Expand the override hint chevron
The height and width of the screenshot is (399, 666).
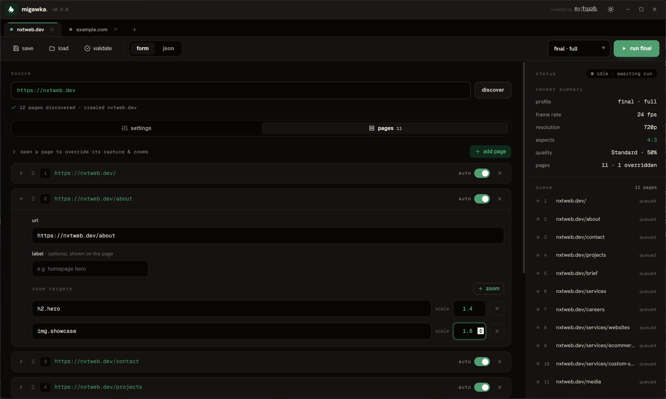tap(14, 152)
